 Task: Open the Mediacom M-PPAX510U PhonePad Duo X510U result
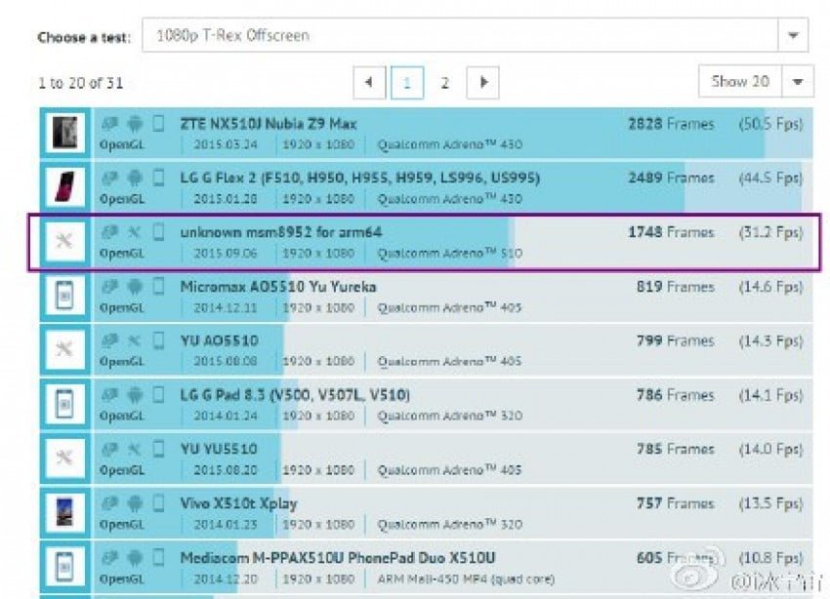(x=338, y=558)
